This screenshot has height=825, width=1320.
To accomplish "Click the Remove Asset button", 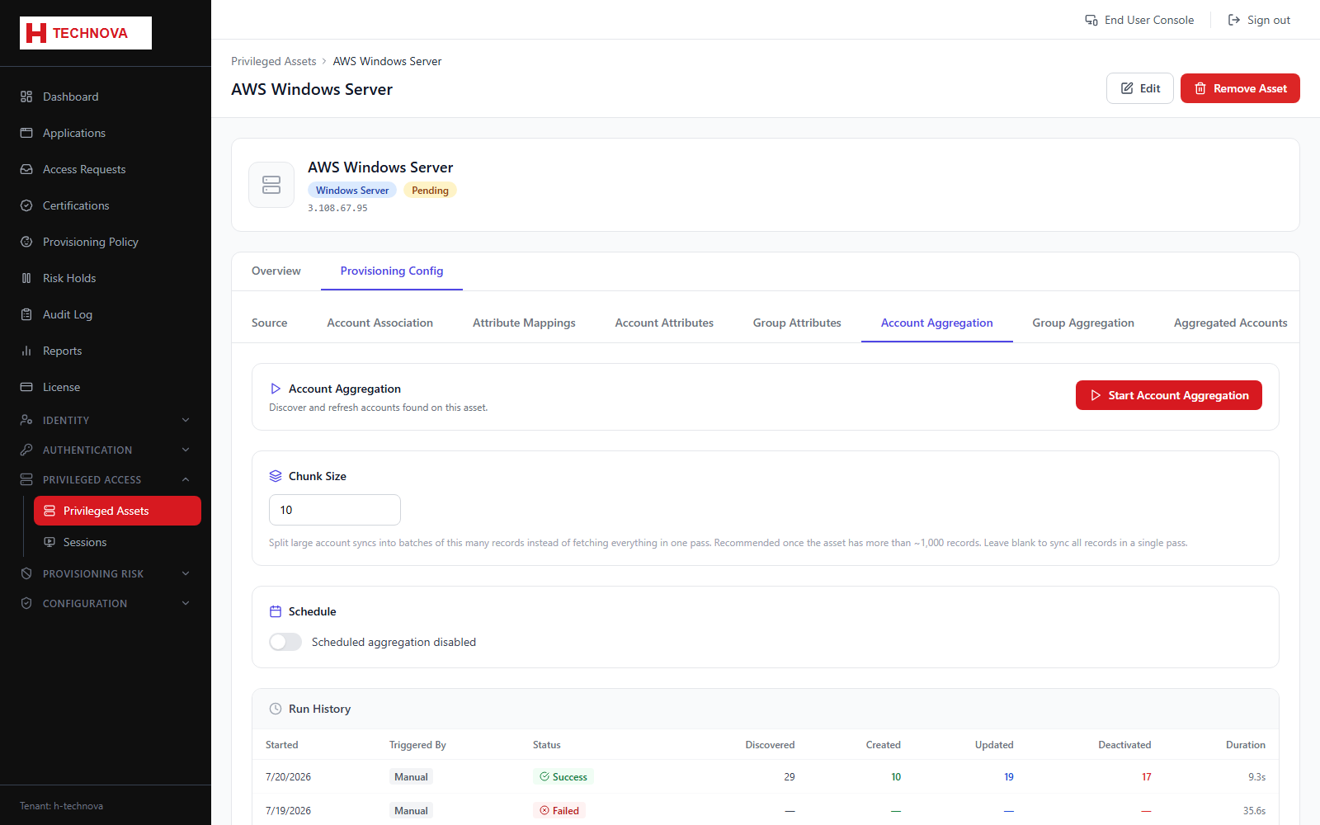I will click(x=1240, y=88).
